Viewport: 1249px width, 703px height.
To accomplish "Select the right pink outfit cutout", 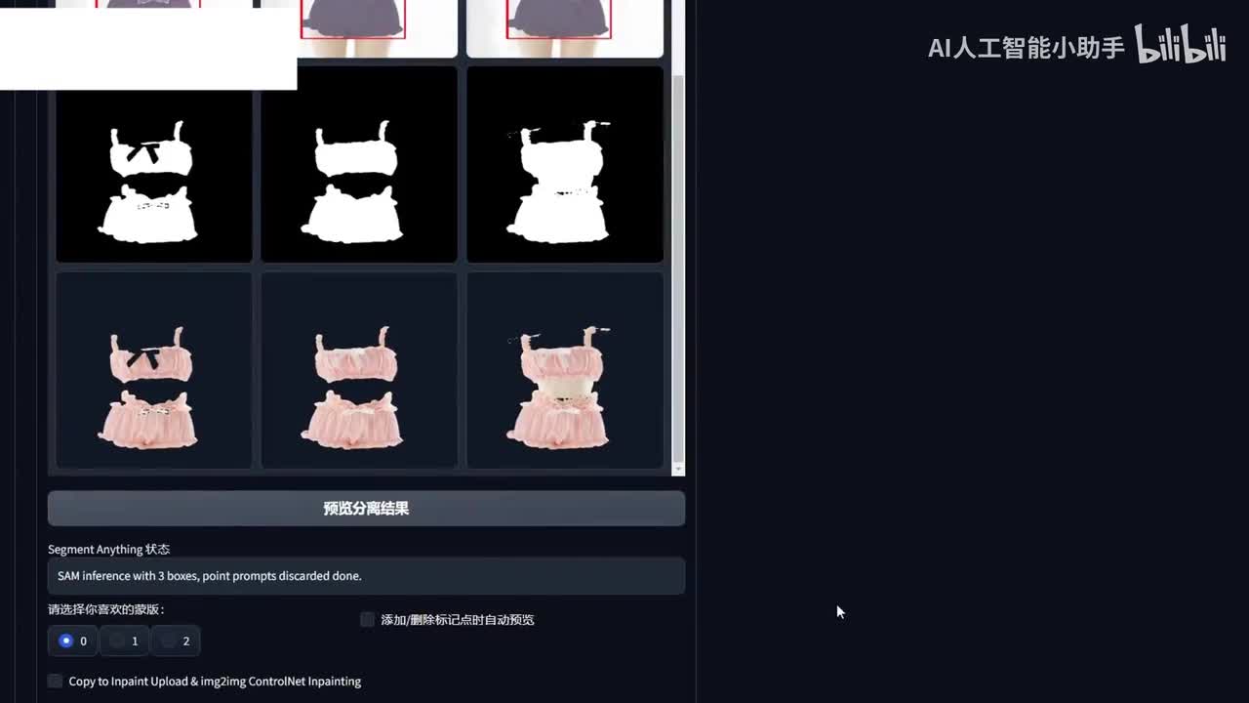I will point(565,370).
